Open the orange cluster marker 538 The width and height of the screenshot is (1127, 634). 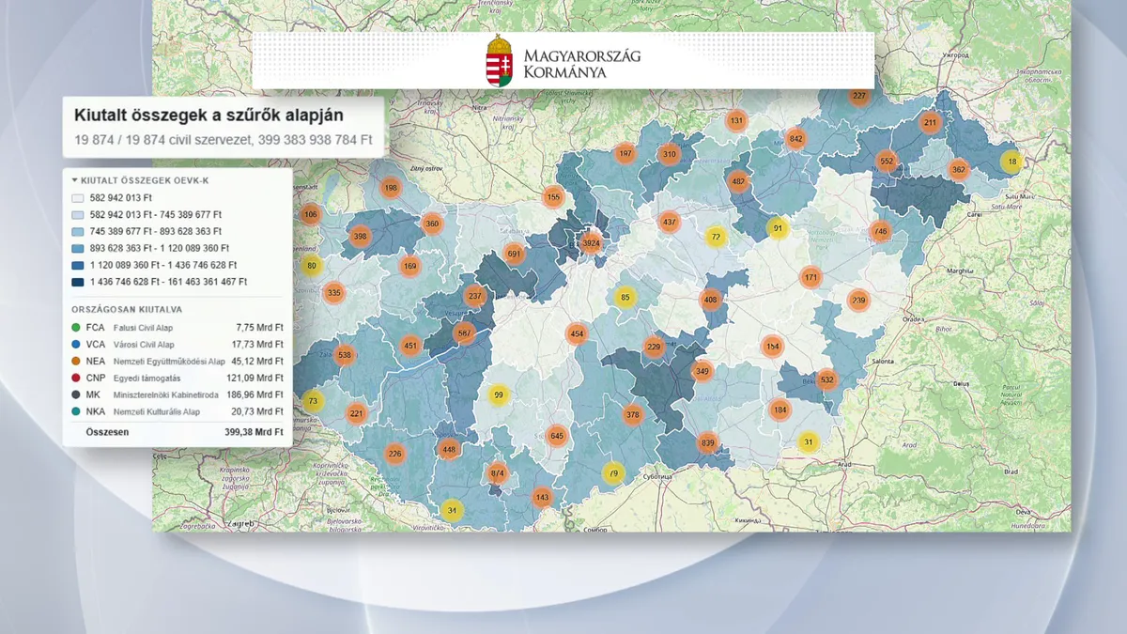point(345,355)
